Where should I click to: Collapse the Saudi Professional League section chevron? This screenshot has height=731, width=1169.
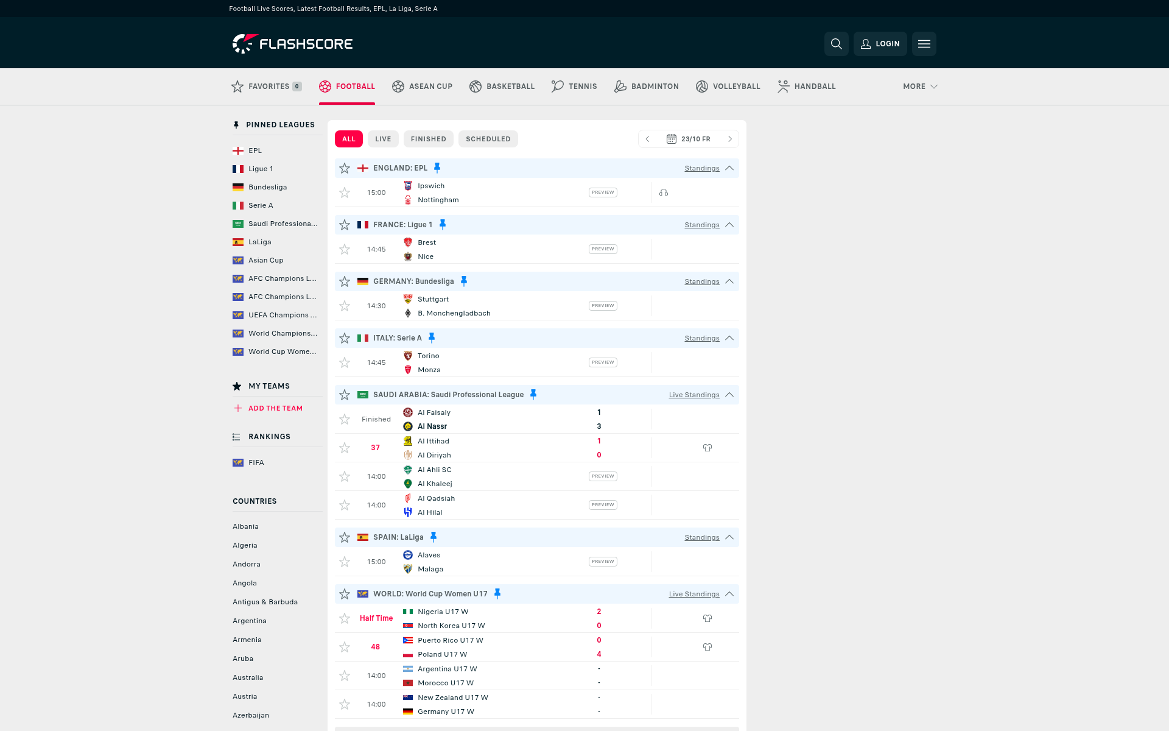(x=729, y=395)
